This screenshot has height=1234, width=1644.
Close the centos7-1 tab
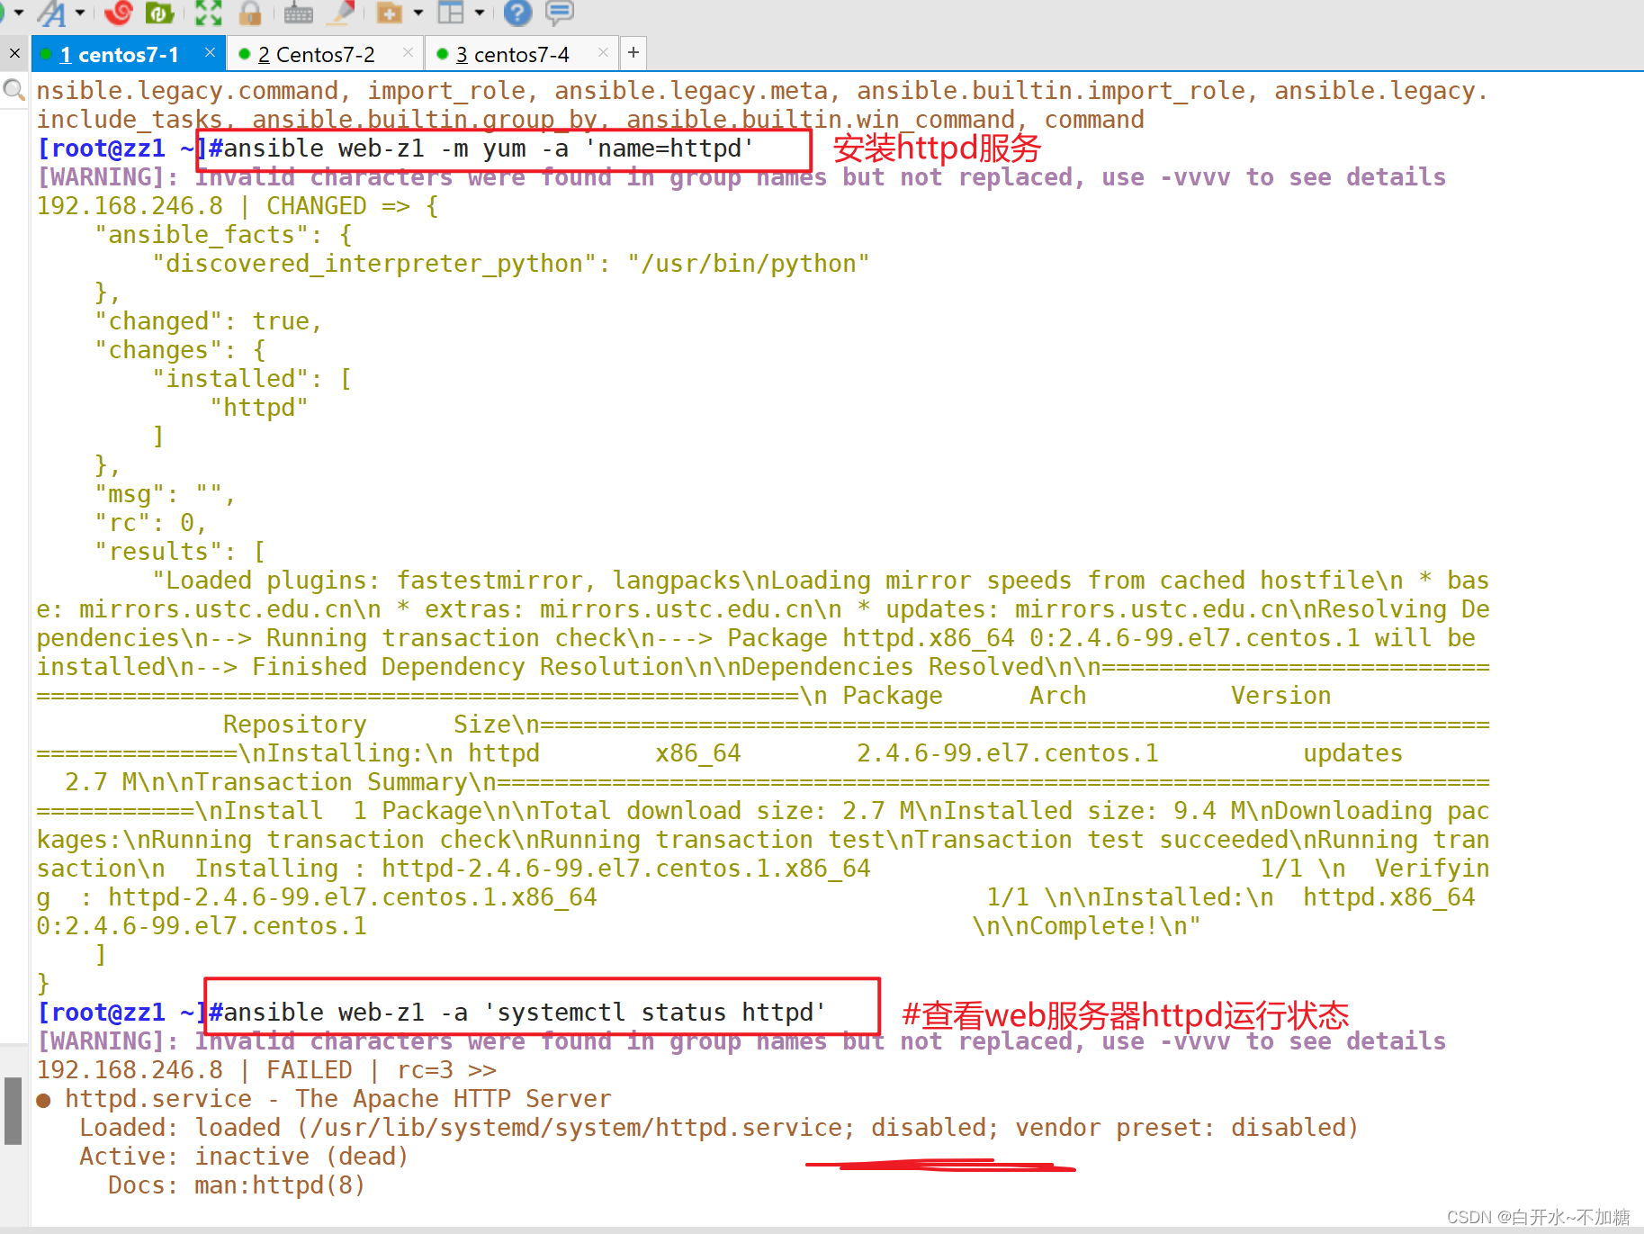[x=210, y=52]
